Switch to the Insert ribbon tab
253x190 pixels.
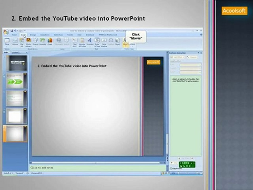(x=23, y=35)
